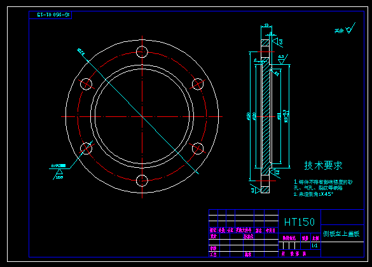Select the upper-right bolt hole circle
This screenshot has width=372, height=267.
pyautogui.click(x=198, y=84)
